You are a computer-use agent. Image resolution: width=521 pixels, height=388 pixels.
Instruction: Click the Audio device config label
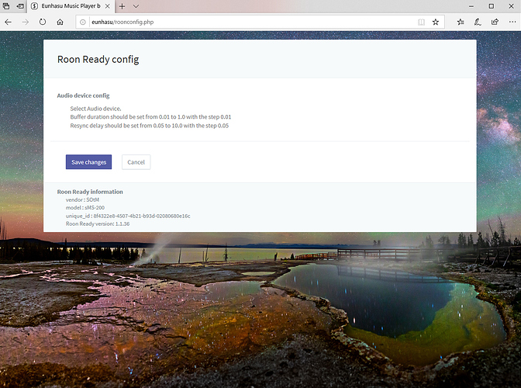click(83, 95)
